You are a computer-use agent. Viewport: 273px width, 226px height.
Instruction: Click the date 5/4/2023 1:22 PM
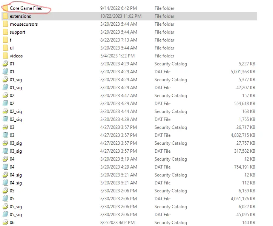tap(117, 56)
